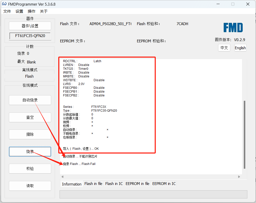Click the progress bar at the bottom
Viewport: 256px width, 203px height.
[153, 194]
